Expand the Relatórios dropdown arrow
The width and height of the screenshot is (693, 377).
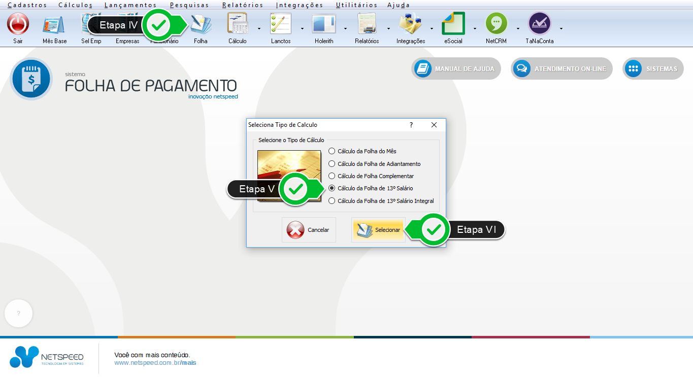point(388,28)
